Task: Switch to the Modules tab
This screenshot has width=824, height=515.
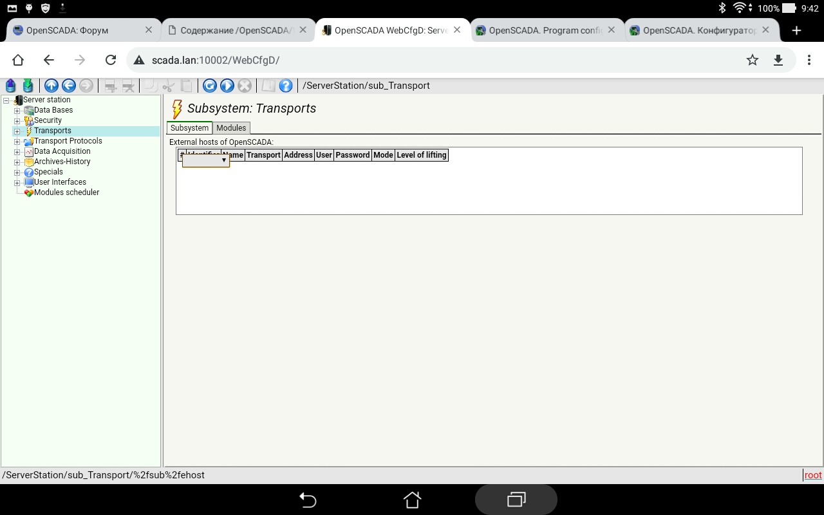Action: (231, 128)
